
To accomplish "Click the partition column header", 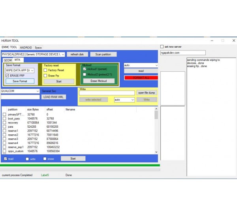I will pos(16,110).
